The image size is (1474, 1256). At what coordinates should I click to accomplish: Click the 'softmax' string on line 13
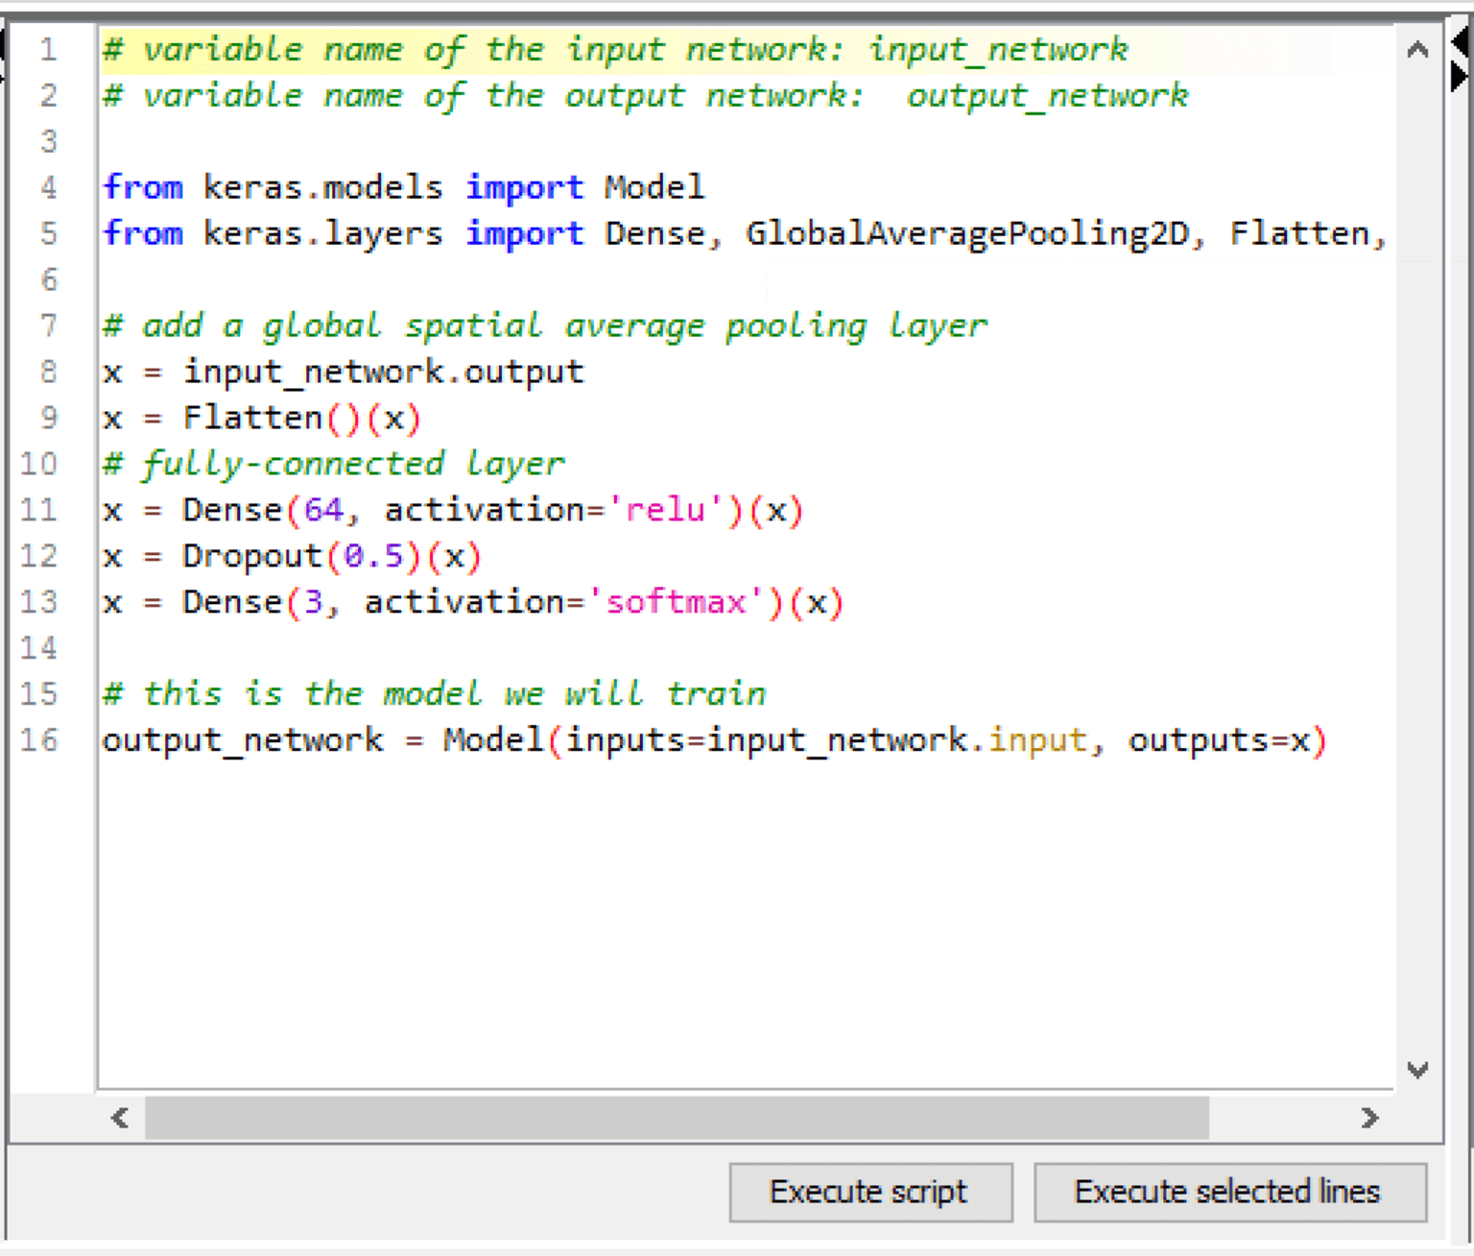point(676,602)
